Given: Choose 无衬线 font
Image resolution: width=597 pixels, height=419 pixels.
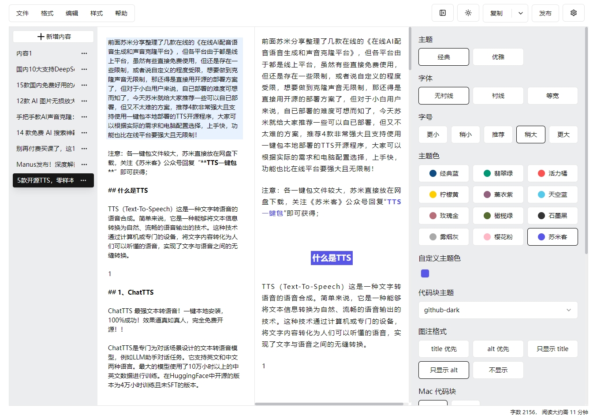Looking at the screenshot, I should [444, 96].
